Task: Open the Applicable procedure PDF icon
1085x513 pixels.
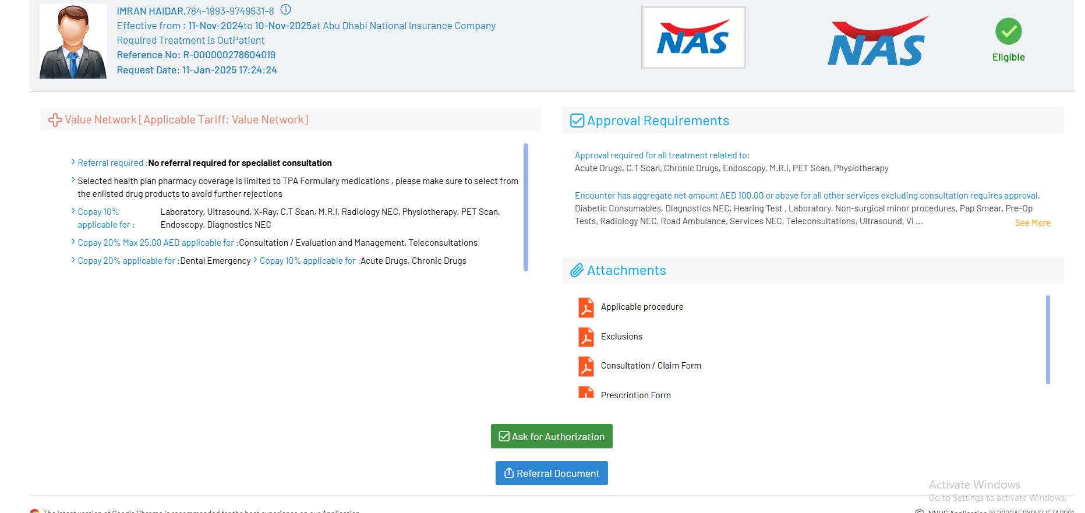Action: click(586, 307)
